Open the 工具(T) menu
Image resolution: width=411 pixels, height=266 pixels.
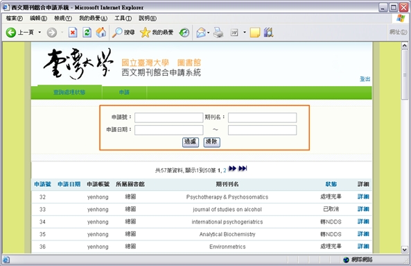[123, 18]
